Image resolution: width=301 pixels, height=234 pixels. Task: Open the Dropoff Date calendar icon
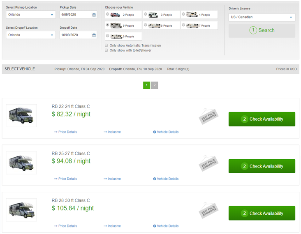click(94, 35)
